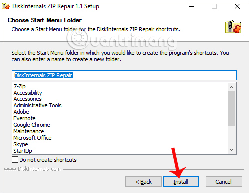Select Accessibility folder entry

point(28,93)
